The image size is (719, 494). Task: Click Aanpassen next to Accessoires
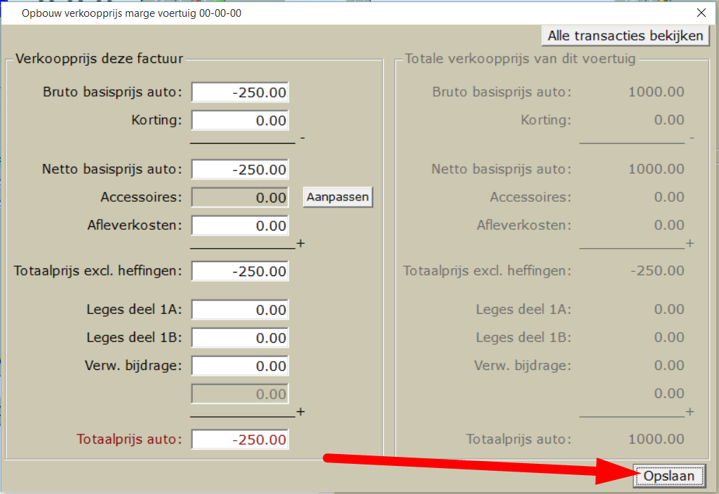(338, 197)
